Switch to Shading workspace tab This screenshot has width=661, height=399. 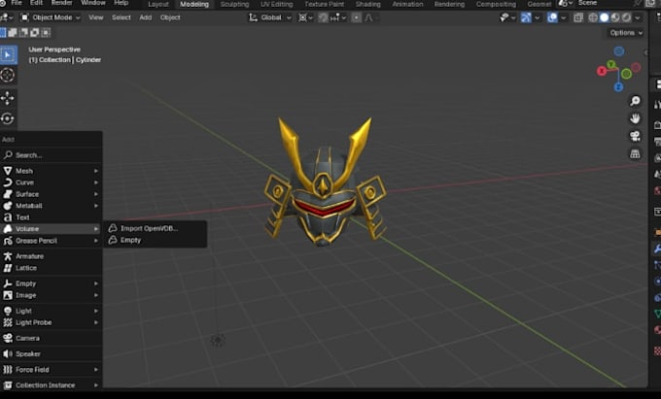click(x=367, y=4)
